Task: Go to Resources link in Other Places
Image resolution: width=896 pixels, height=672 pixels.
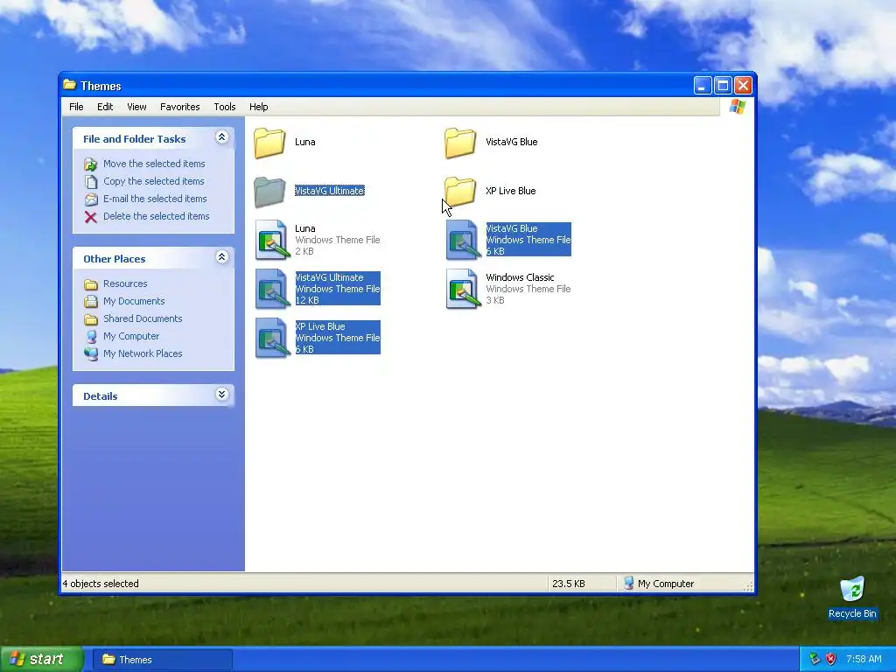Action: [125, 283]
